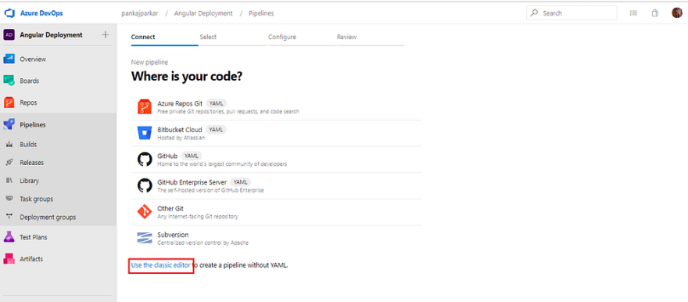Click the Angular Deployment breadcrumb link
Viewport: 688px width, 302px height.
[x=203, y=13]
